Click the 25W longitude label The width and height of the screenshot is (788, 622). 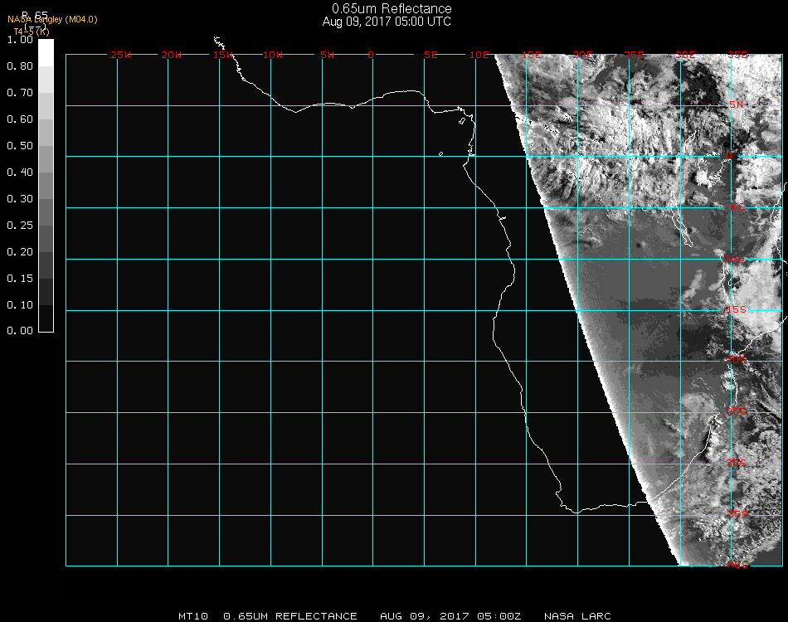tap(120, 56)
